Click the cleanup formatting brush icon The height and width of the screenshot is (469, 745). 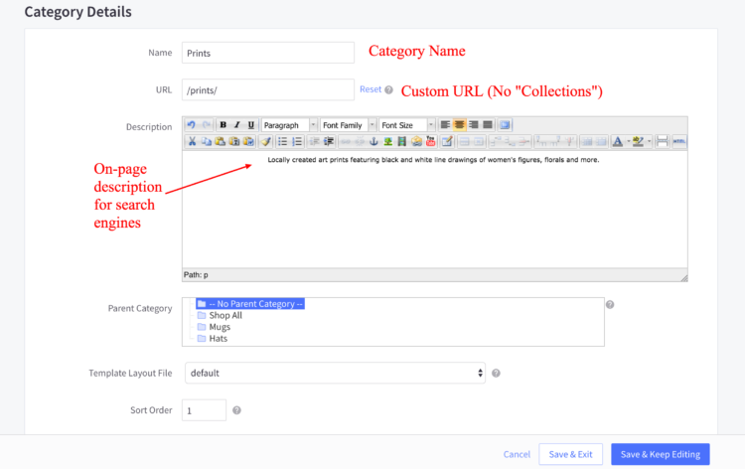pos(265,141)
